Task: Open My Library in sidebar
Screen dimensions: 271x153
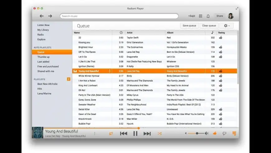Action: point(43,30)
